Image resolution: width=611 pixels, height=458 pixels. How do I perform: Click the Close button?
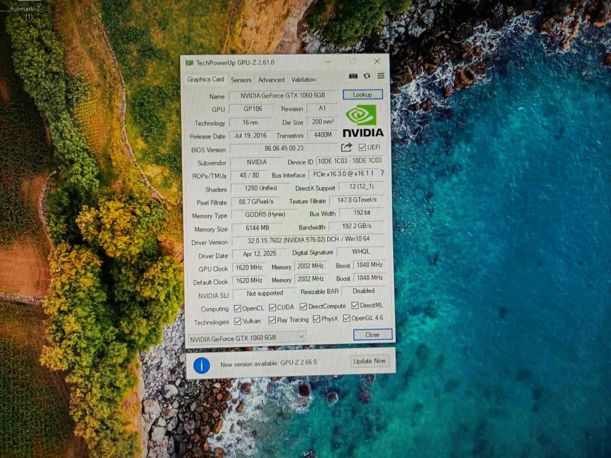coord(372,334)
